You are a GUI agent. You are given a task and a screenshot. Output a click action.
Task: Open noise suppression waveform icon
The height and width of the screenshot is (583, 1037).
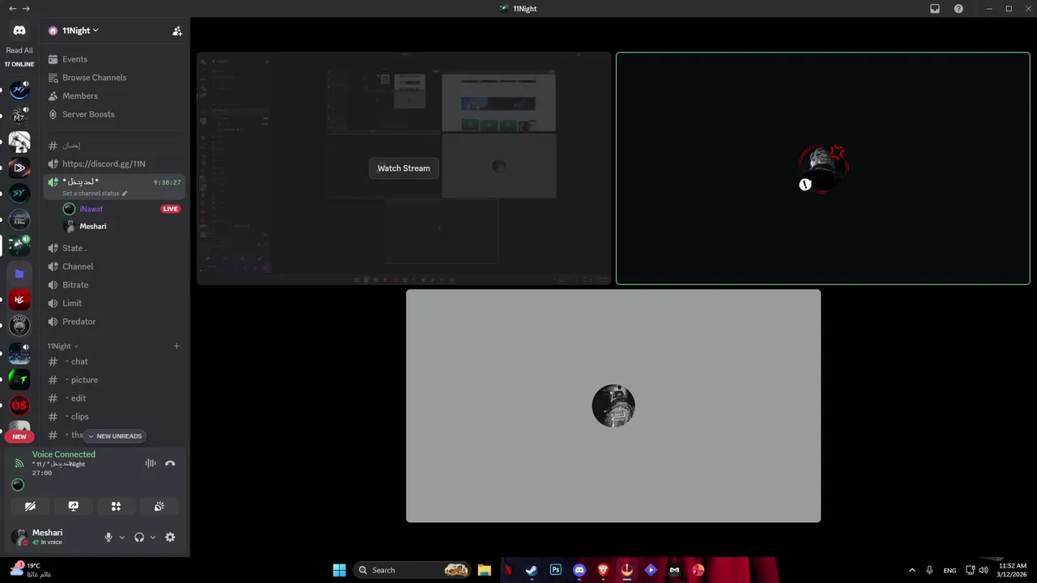point(151,463)
